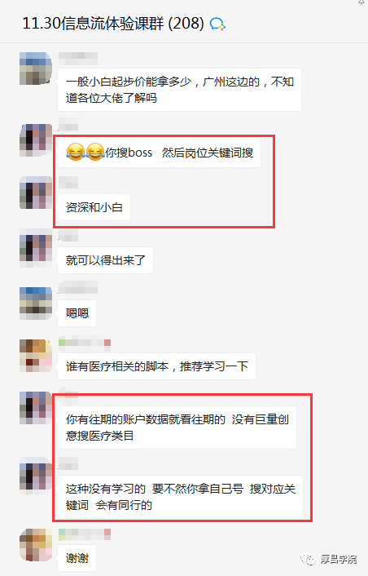Open the 11.30信息流体验课群 chat title

pyautogui.click(x=113, y=24)
